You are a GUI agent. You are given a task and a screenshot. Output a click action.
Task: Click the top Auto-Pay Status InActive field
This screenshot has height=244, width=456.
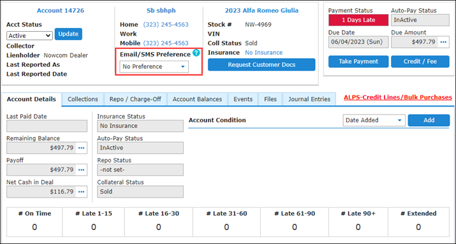pos(420,20)
